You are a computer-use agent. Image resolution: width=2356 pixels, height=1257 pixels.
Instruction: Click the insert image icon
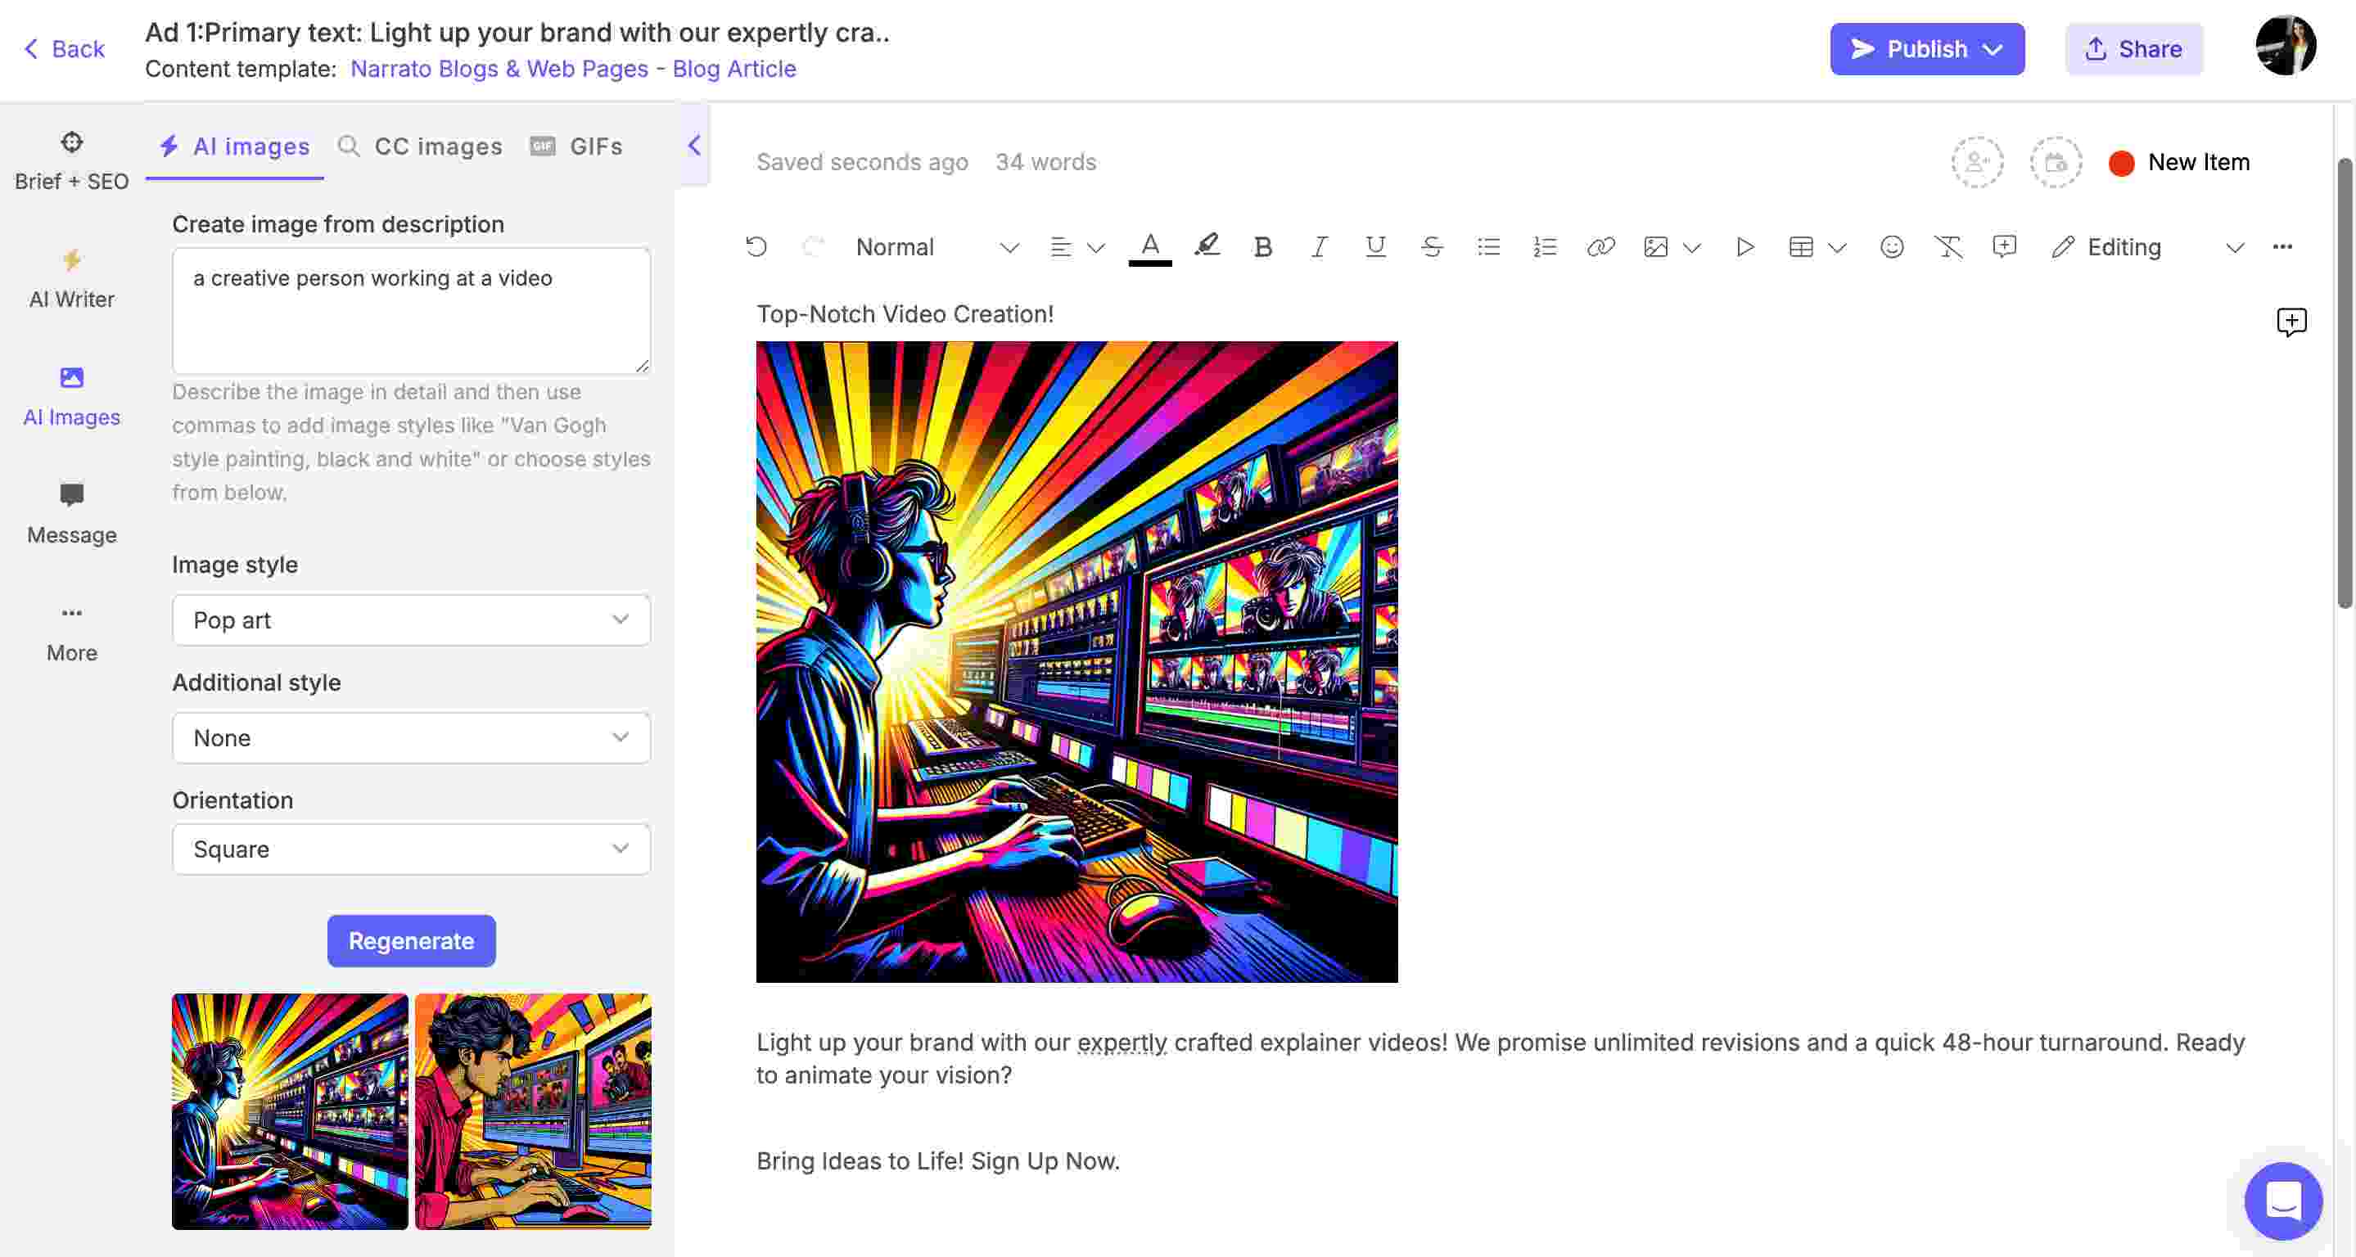(1655, 247)
